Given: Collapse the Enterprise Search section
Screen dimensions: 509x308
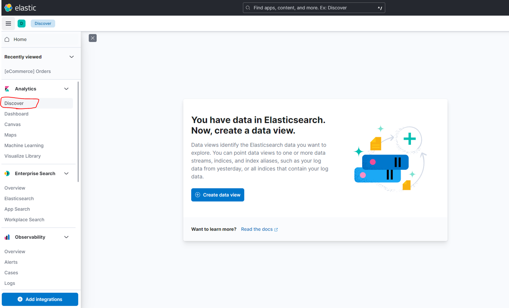Looking at the screenshot, I should pos(66,174).
